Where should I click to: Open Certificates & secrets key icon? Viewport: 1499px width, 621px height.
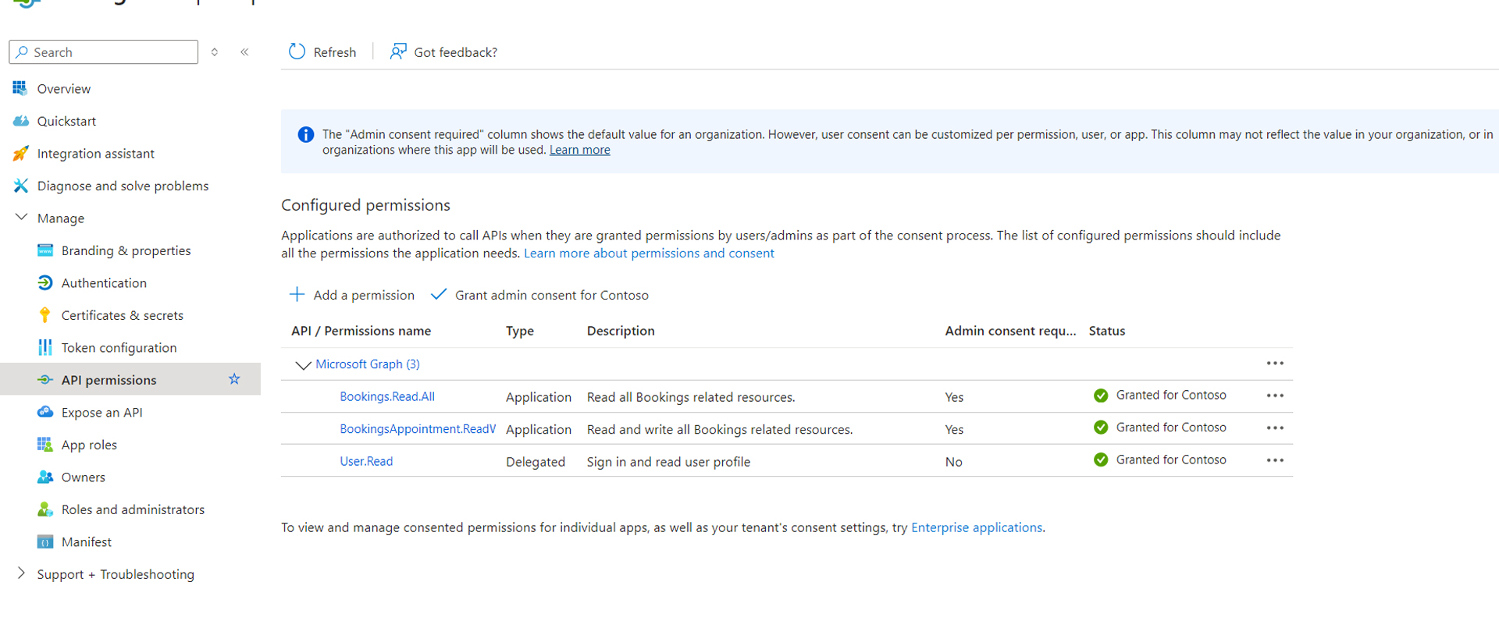pyautogui.click(x=45, y=315)
